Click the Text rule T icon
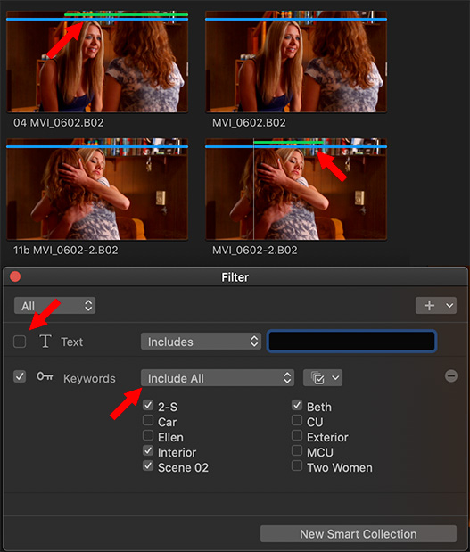470x552 pixels. point(45,342)
